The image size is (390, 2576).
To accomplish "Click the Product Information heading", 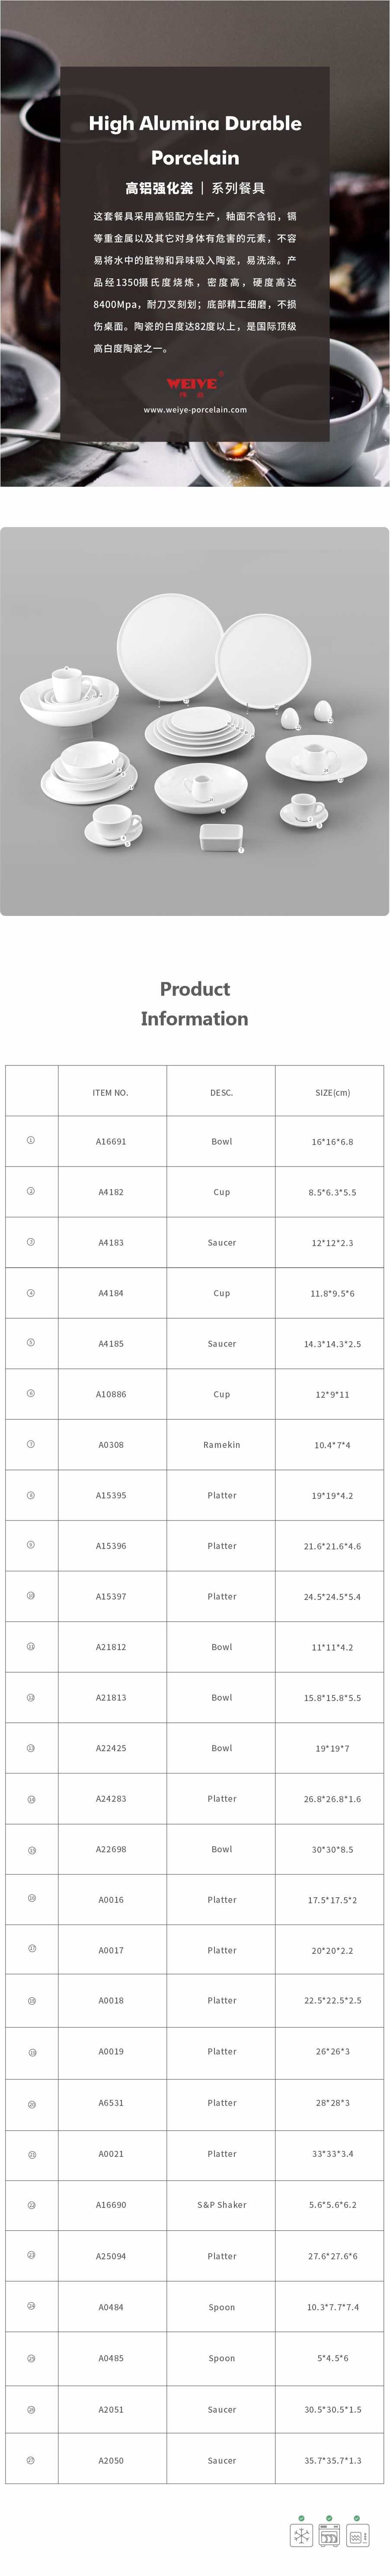I will click(195, 1003).
